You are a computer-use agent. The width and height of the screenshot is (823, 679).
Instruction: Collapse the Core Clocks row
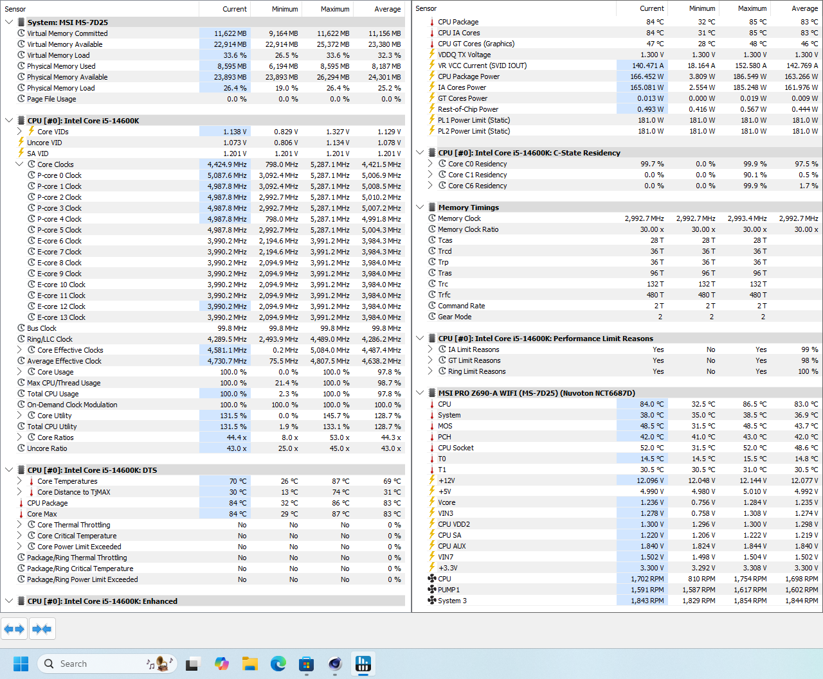pos(19,164)
